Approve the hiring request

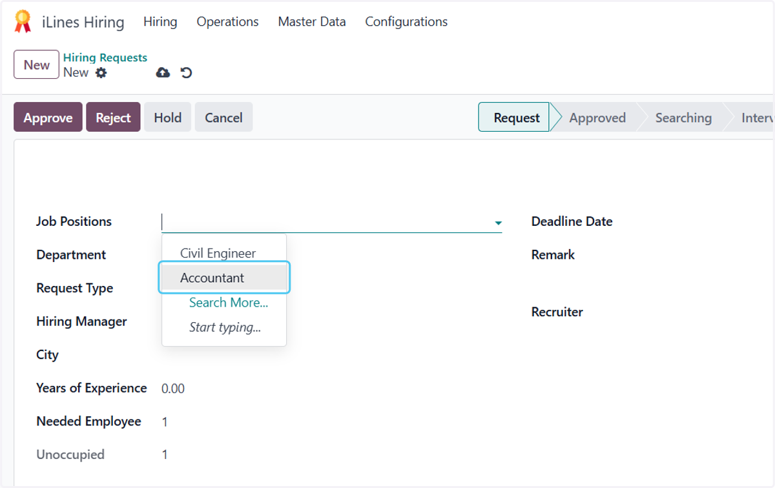click(x=48, y=117)
